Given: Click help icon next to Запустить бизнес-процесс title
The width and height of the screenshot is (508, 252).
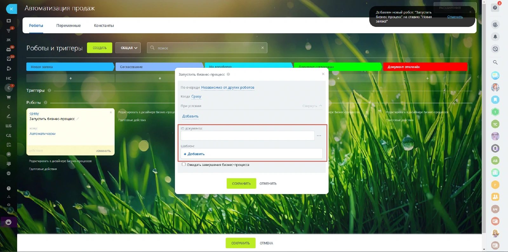Looking at the screenshot, I should pyautogui.click(x=228, y=74).
